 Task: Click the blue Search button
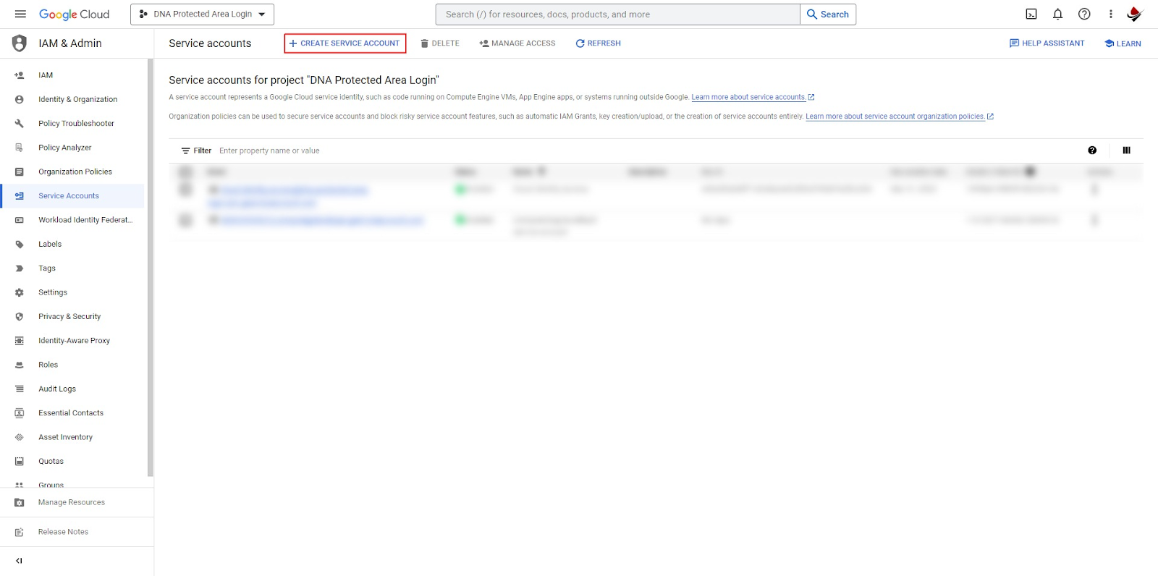(x=828, y=14)
